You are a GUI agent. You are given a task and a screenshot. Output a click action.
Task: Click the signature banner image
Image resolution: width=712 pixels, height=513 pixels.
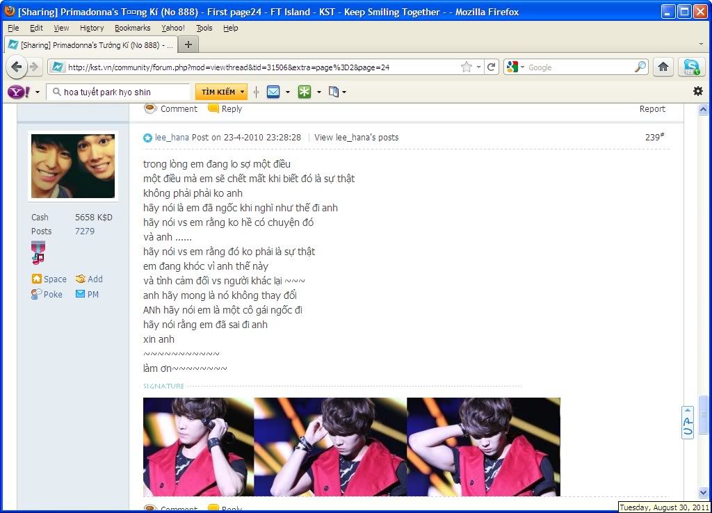point(351,447)
